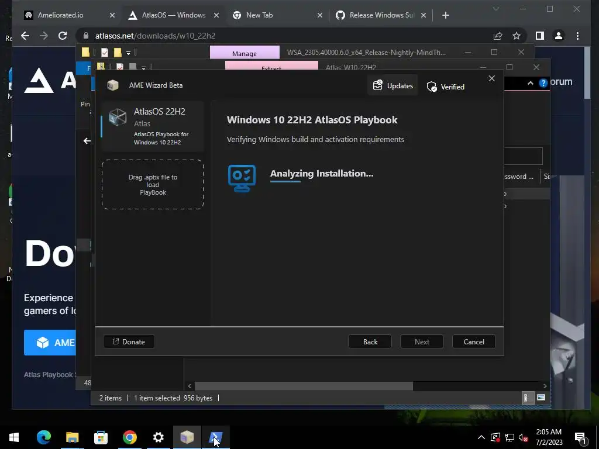Click the AtlasOS playbook cube icon
This screenshot has height=449, width=599.
(x=118, y=117)
